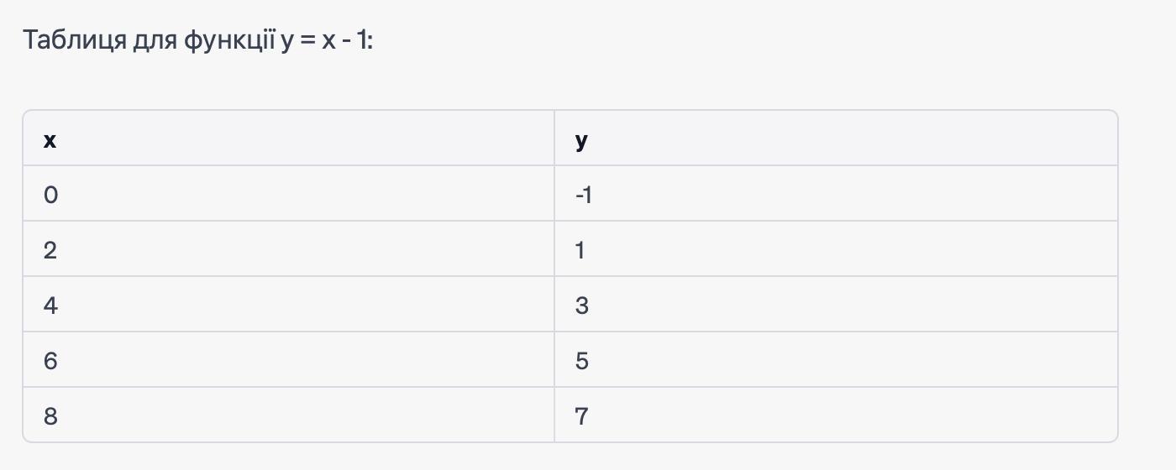Click the word "для" in the heading
Viewport: 1176px width, 470px height.
[x=155, y=39]
